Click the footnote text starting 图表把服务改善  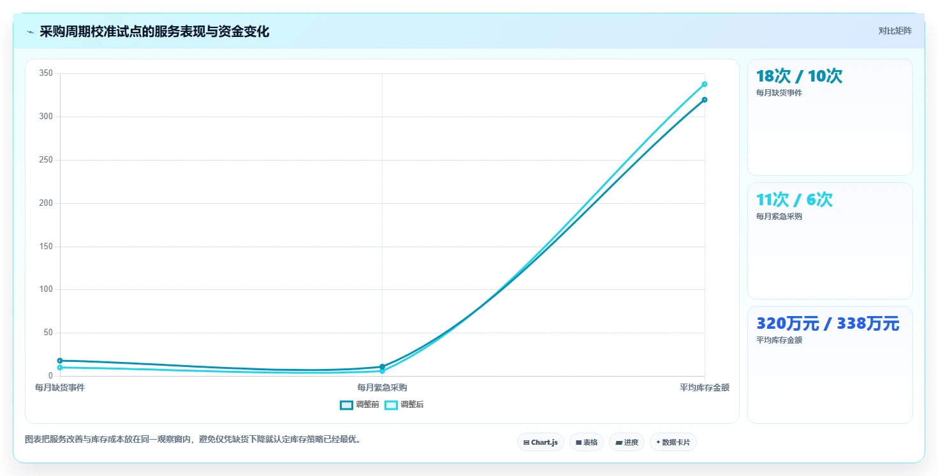(193, 440)
